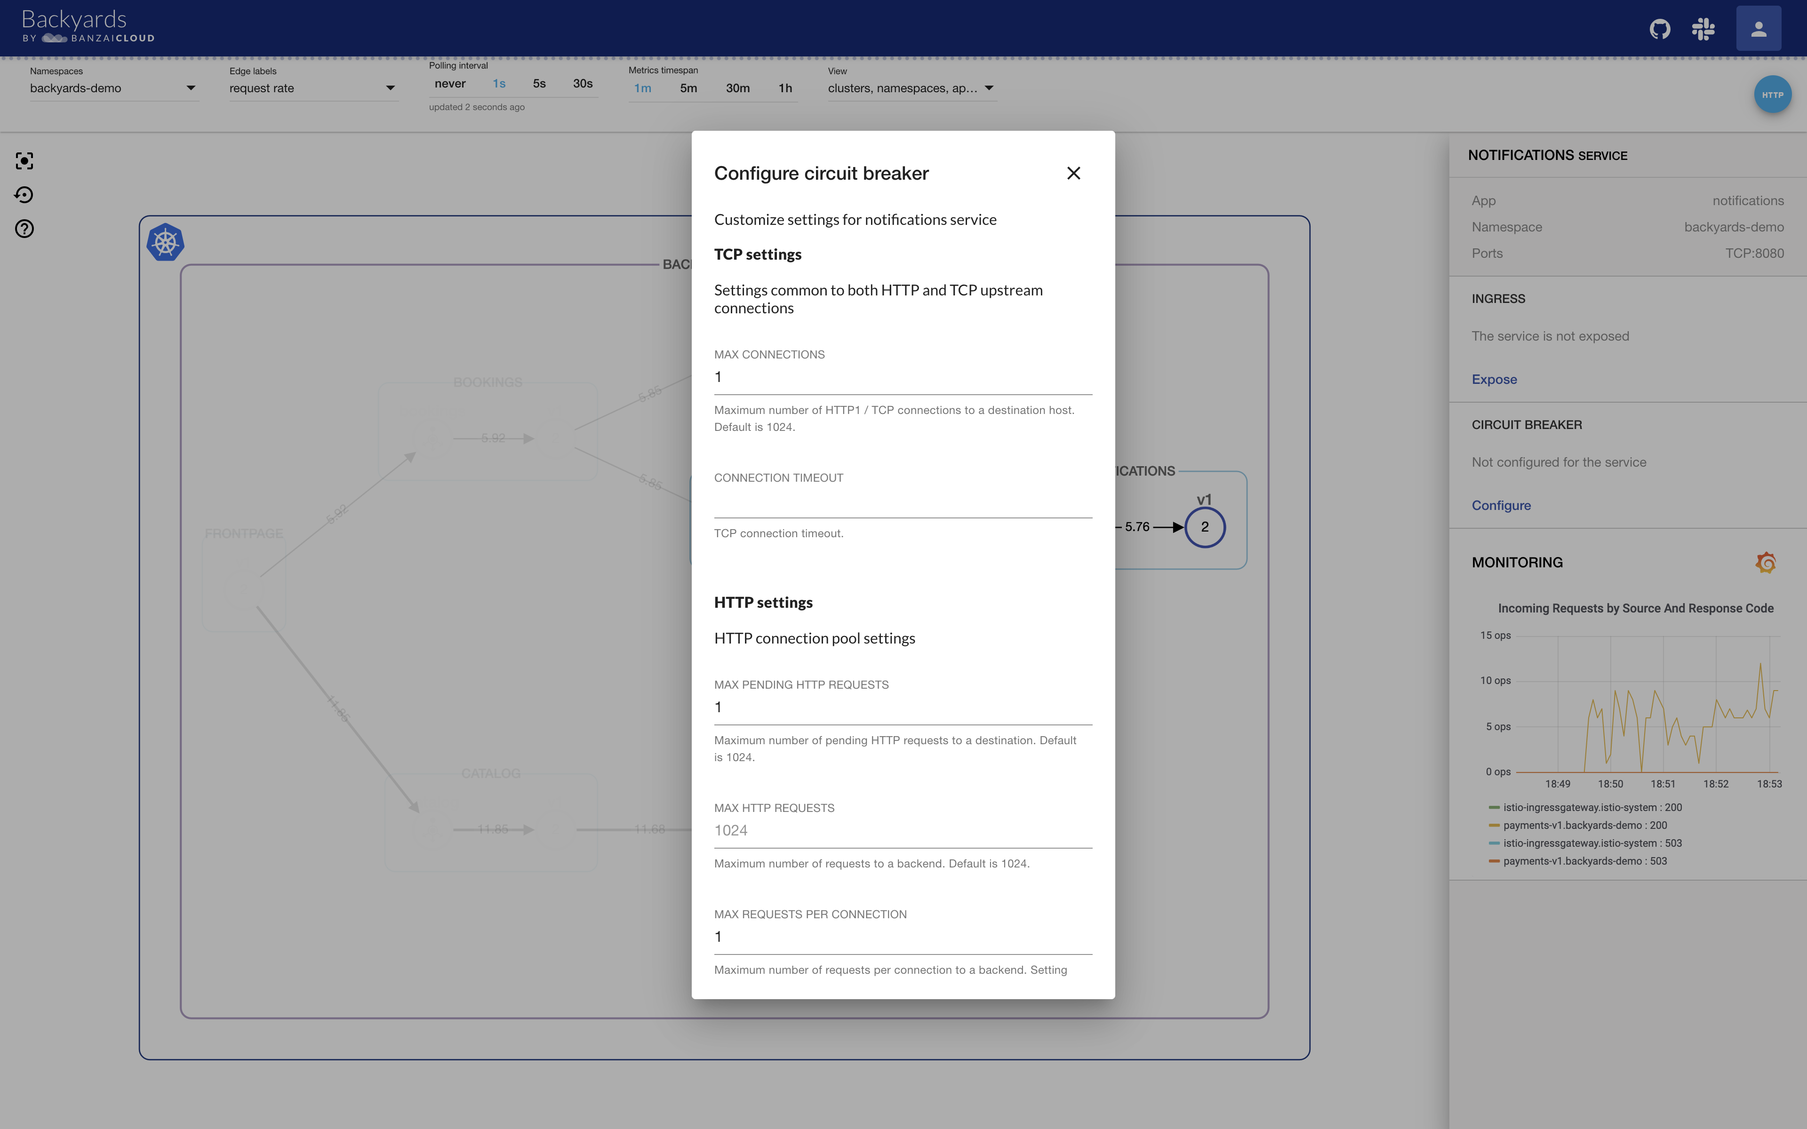
Task: Open the Namespaces dropdown
Action: tap(113, 88)
